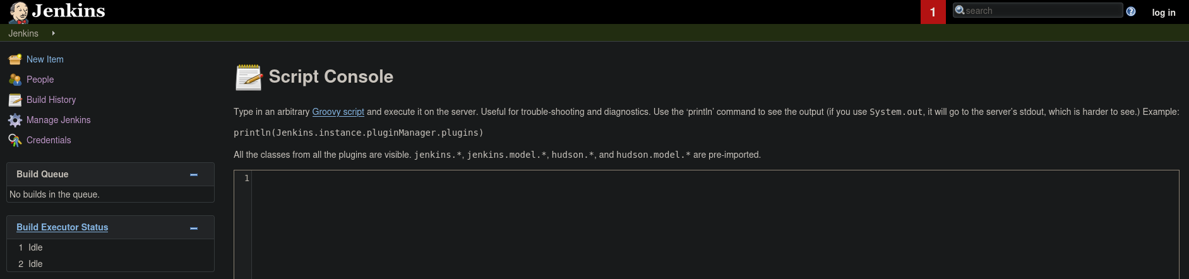
Task: Click the Script Console notepad icon
Action: tap(249, 77)
